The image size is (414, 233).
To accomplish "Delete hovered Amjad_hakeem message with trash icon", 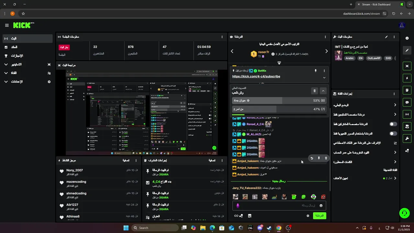I will tap(326, 158).
